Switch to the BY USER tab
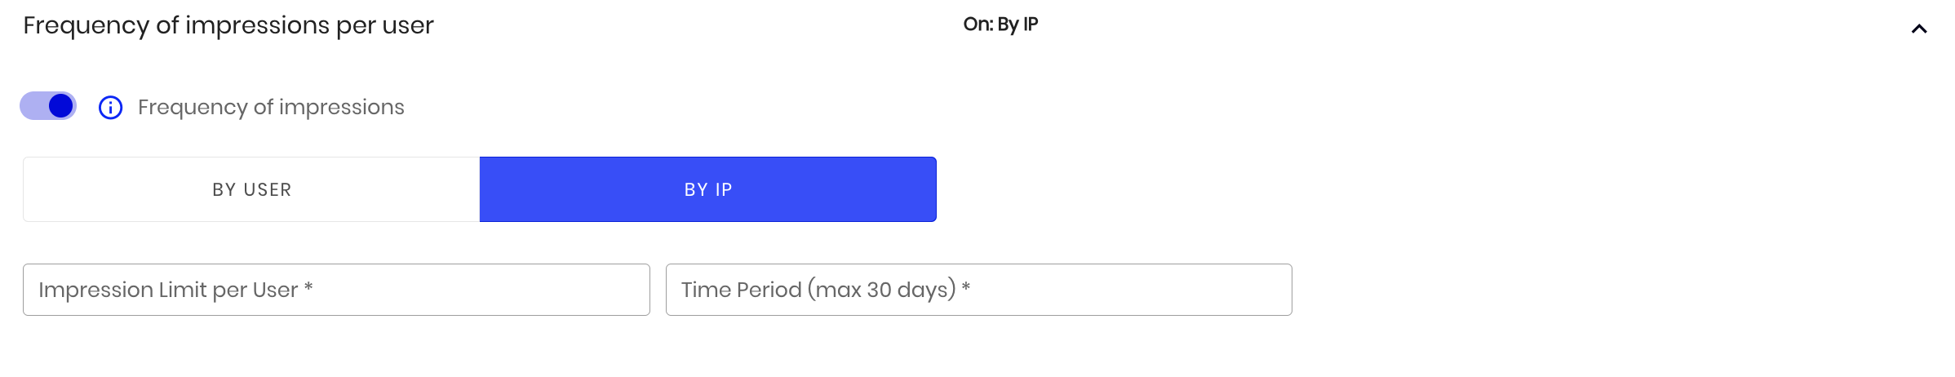The image size is (1955, 377). 251,189
